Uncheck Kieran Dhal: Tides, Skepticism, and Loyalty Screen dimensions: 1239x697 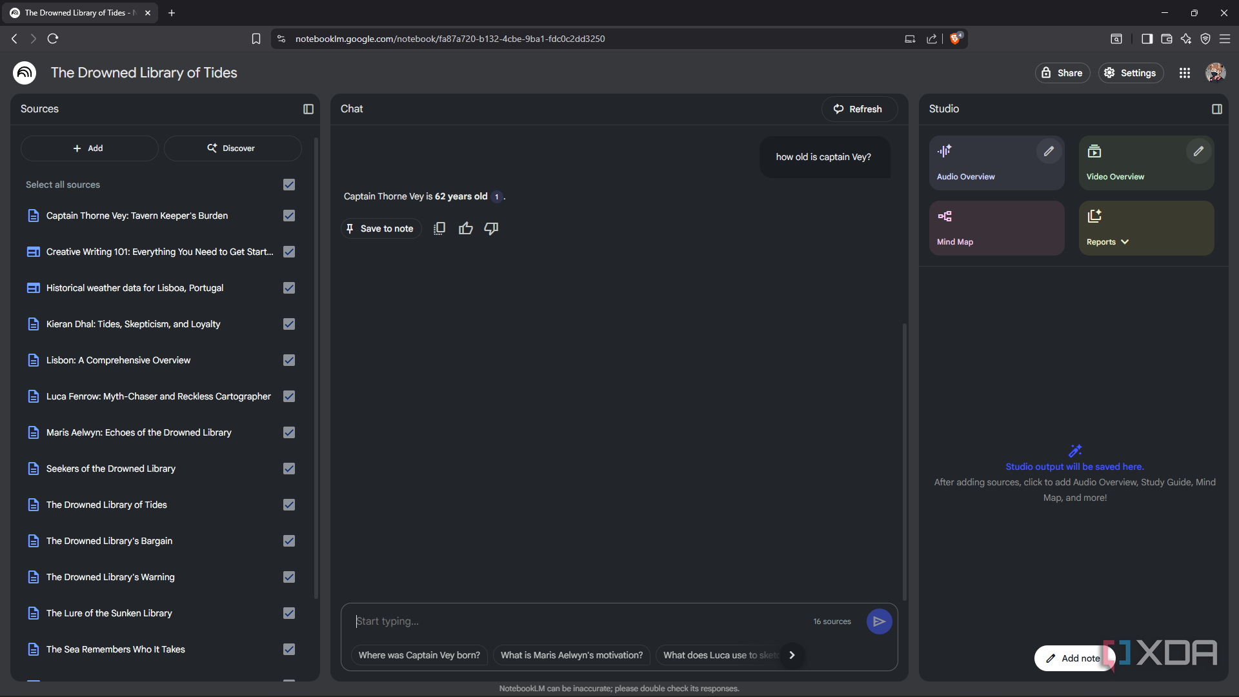289,324
